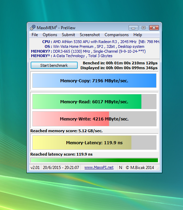Click the Benched in 00h 01m 00s text

120,63
